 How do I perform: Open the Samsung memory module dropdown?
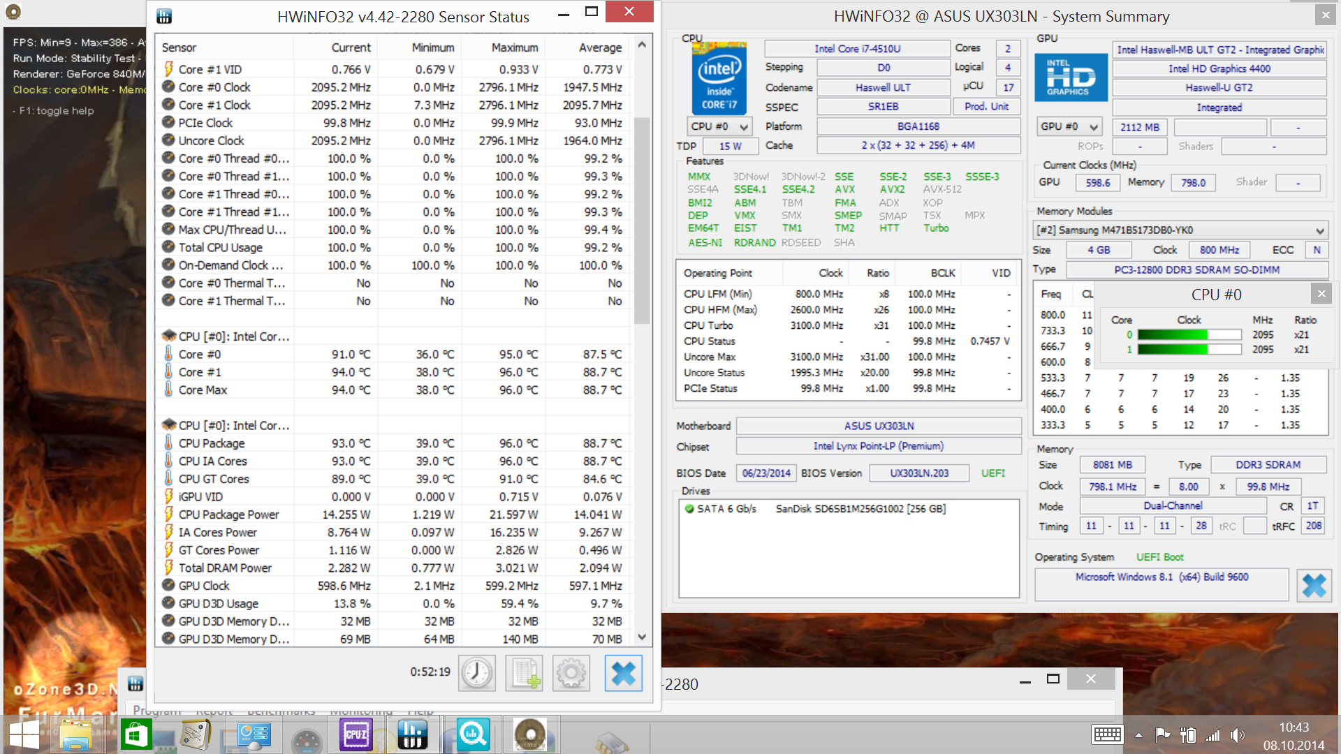pyautogui.click(x=1319, y=230)
